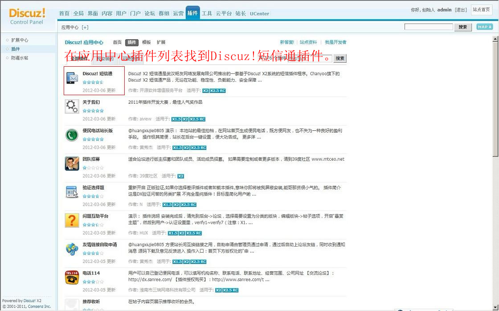Image resolution: width=499 pixels, height=311 pixels.
Task: Open the 群组 top menu
Action: coord(164,13)
